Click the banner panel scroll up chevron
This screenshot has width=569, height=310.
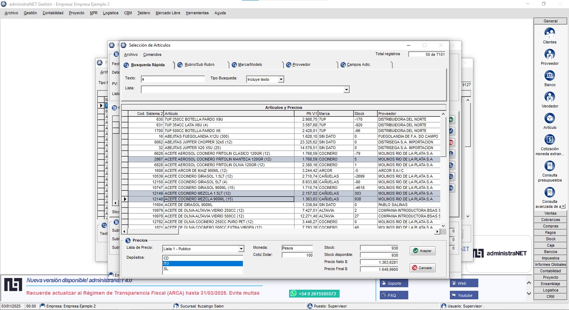[x=529, y=283]
